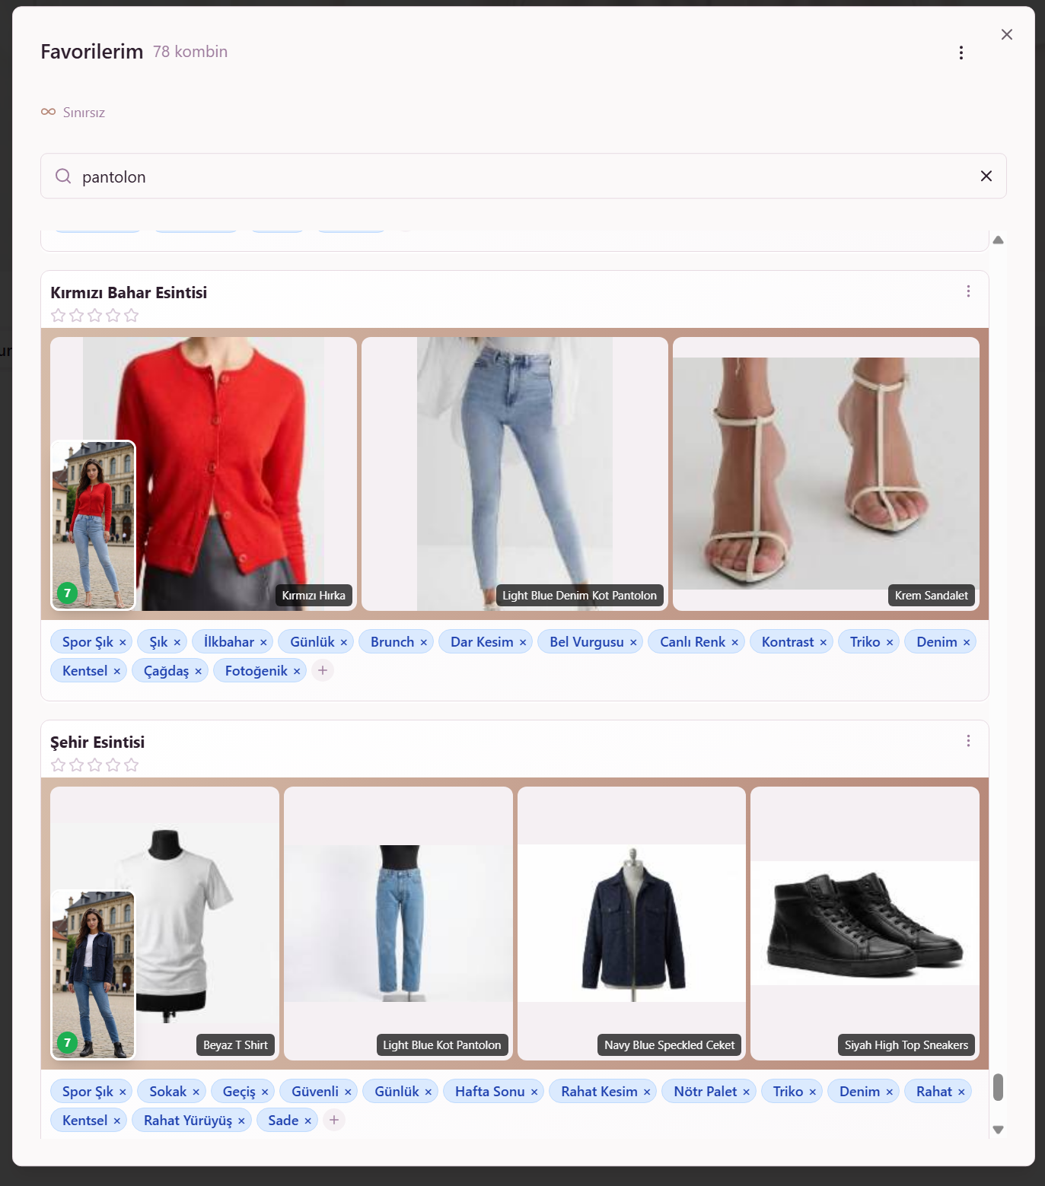
Task: Add a tag to Kırmızı Bahar Esintisi
Action: click(x=323, y=671)
